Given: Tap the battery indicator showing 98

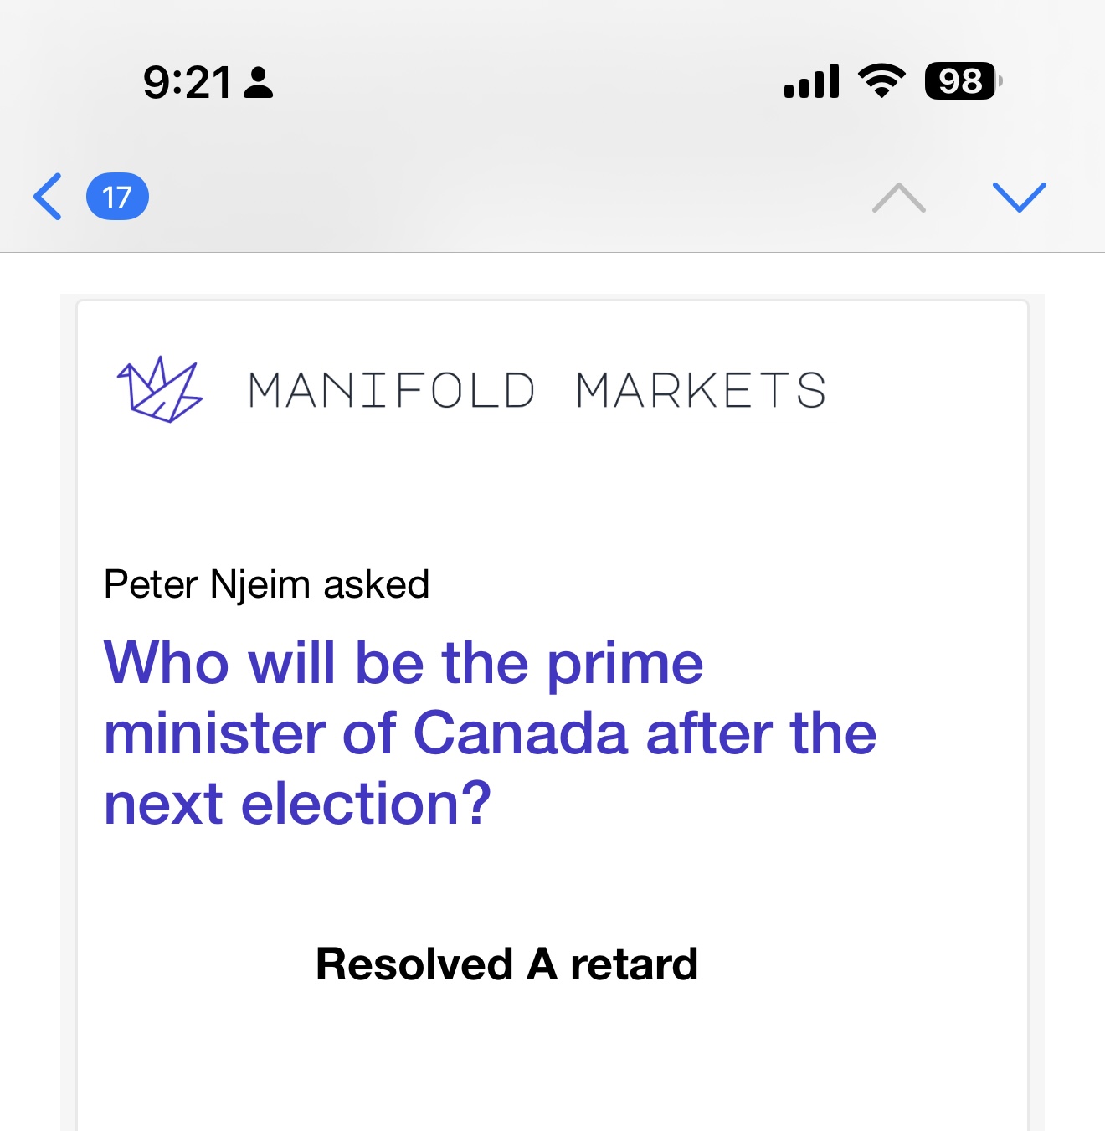Looking at the screenshot, I should (963, 81).
